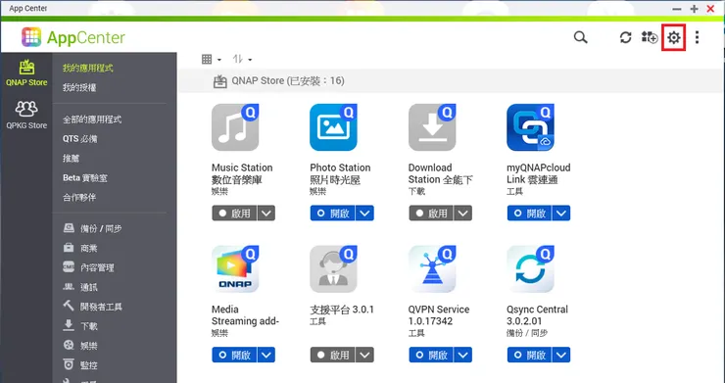Image resolution: width=725 pixels, height=383 pixels.
Task: Click the Download Station app icon
Action: 432,127
